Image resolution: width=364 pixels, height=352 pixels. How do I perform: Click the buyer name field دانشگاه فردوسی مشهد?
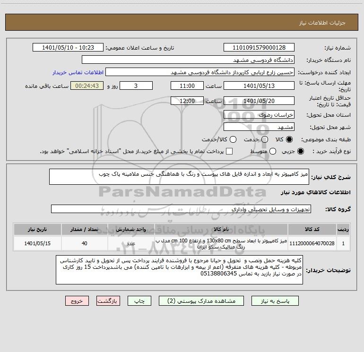[188, 60]
